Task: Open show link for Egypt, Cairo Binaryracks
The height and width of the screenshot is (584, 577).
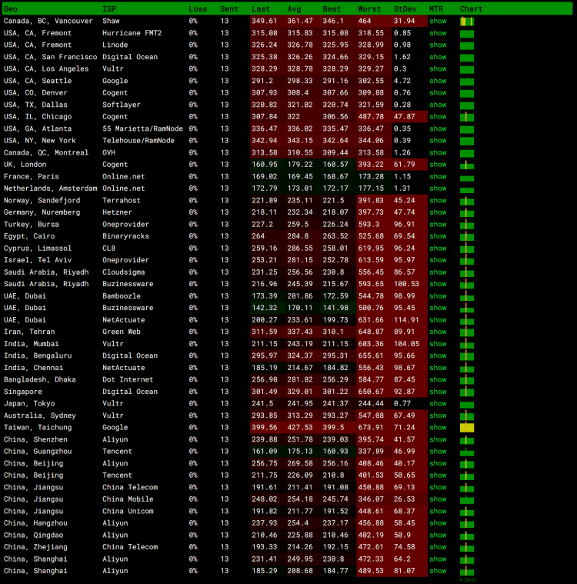Action: tap(438, 236)
